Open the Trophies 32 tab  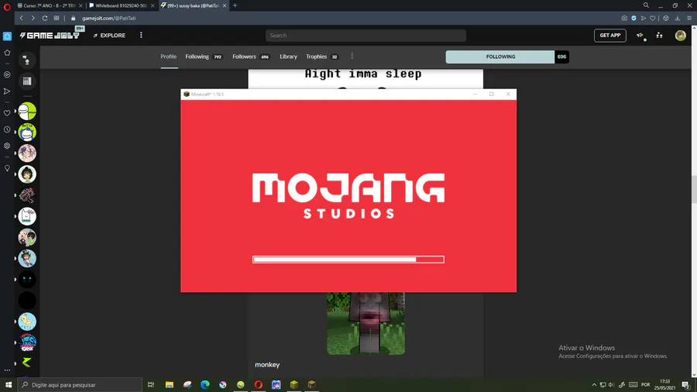click(x=322, y=57)
